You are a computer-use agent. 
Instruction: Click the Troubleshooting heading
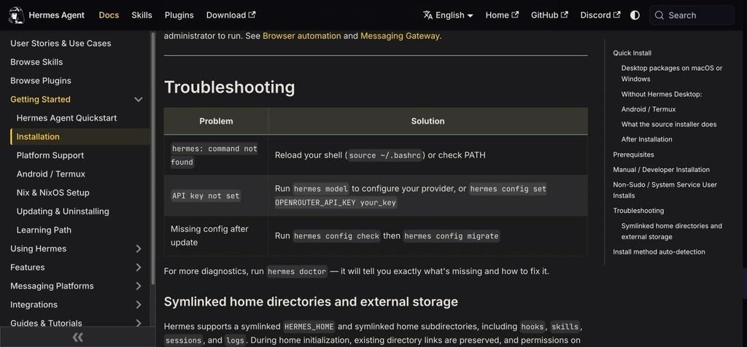pyautogui.click(x=230, y=87)
